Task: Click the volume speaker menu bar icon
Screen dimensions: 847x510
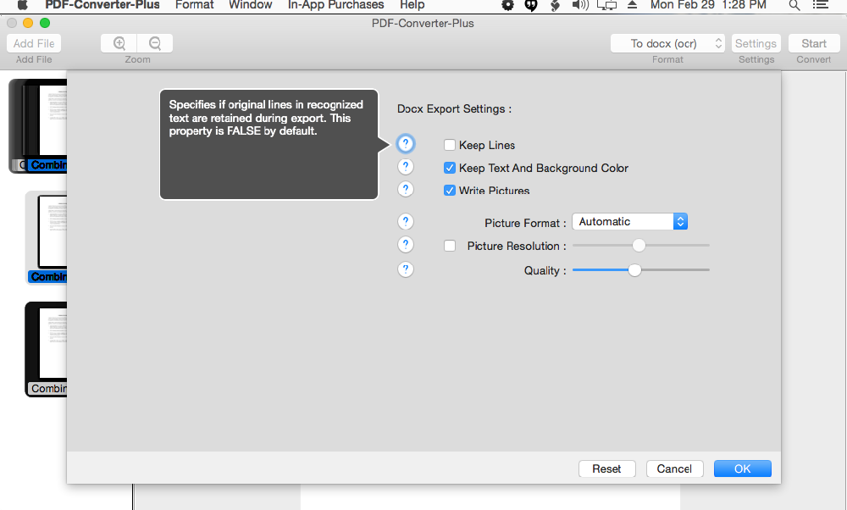Action: (x=580, y=5)
